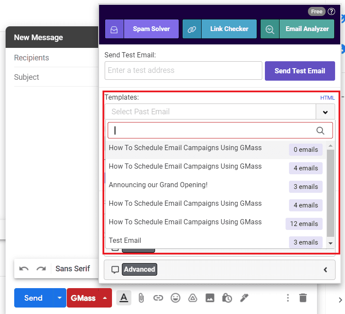This screenshot has height=314, width=345.
Task: Open the Sans Serif font selector
Action: [x=72, y=269]
